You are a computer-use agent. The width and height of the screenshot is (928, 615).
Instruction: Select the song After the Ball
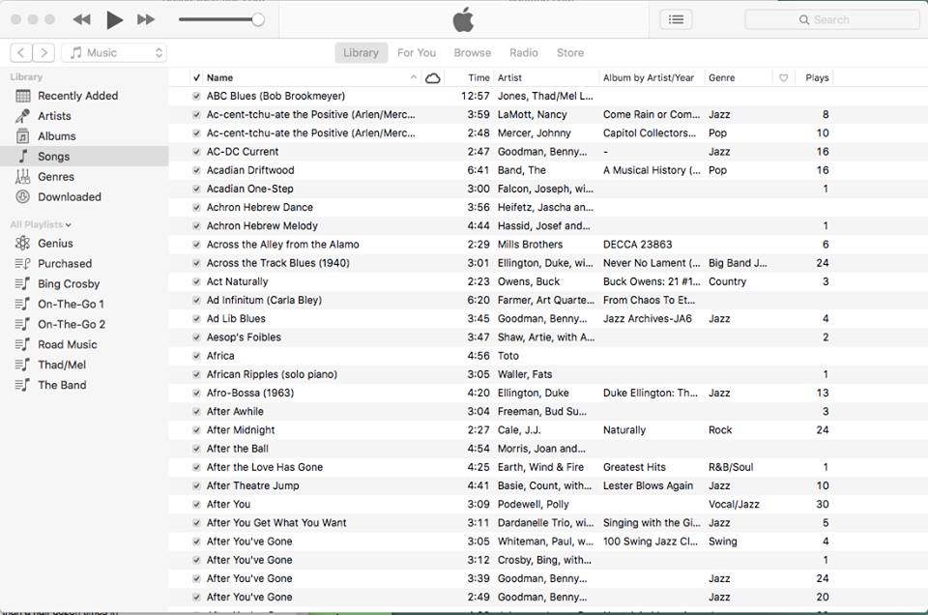coord(238,449)
